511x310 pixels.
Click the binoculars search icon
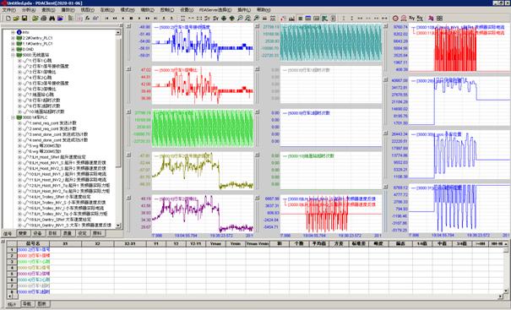point(52,19)
